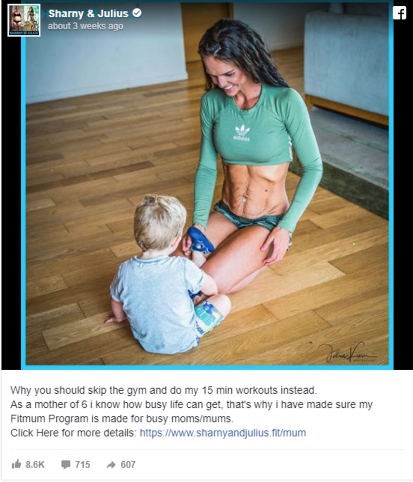Click the thumbs-up like icon

point(16,464)
